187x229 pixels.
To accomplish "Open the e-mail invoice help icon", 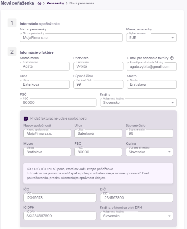I will point(172,58).
